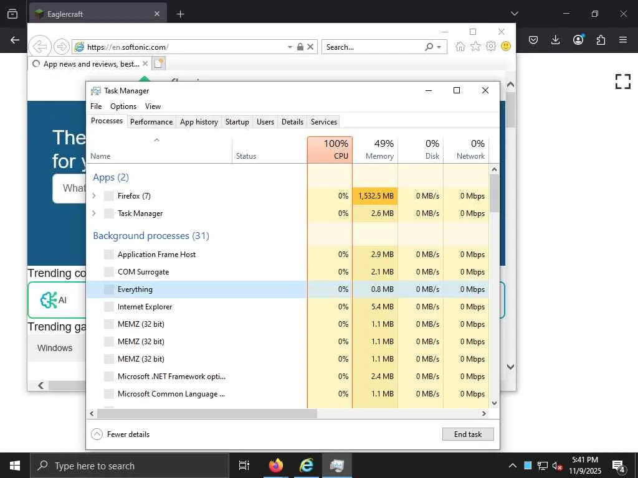Sort by the Disk column header
Image resolution: width=638 pixels, height=478 pixels.
point(421,149)
